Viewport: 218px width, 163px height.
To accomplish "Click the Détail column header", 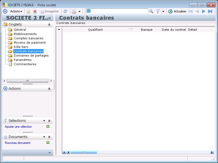I will pos(192,30).
